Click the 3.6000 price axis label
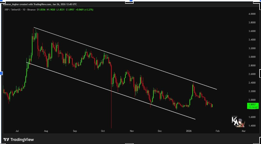The height and width of the screenshot is (144, 261). tap(252, 31)
